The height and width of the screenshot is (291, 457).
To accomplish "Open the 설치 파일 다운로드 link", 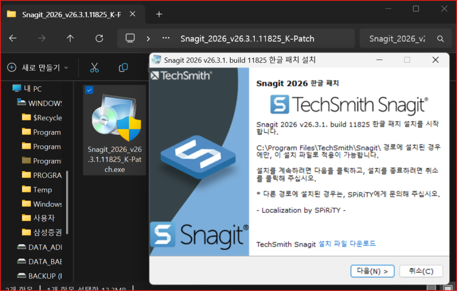I will [347, 244].
